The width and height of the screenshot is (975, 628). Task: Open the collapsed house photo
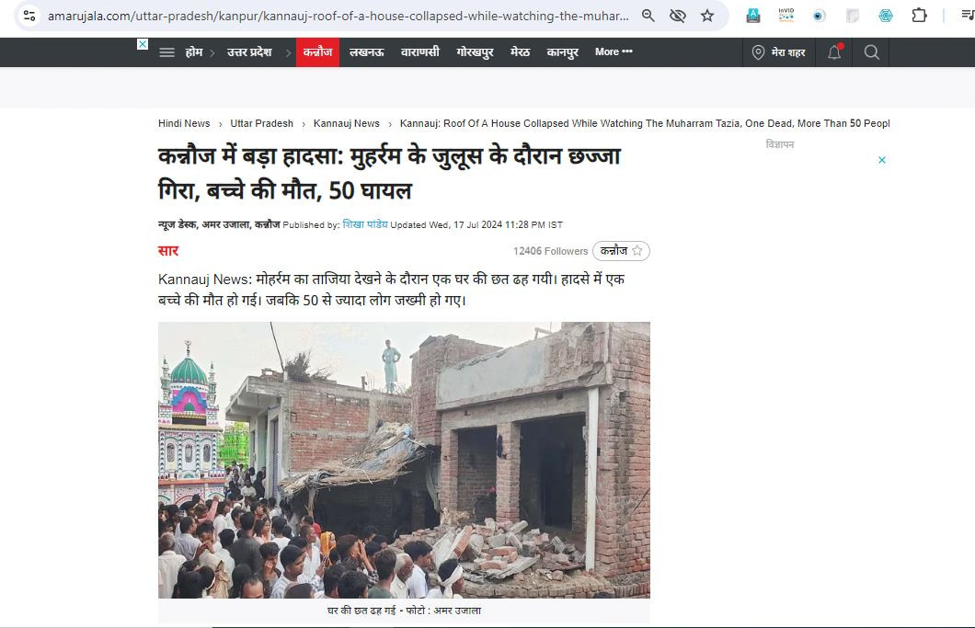coord(404,460)
